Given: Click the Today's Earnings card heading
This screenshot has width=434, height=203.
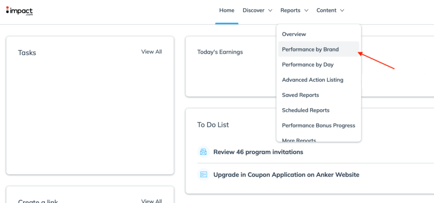Looking at the screenshot, I should (x=220, y=52).
